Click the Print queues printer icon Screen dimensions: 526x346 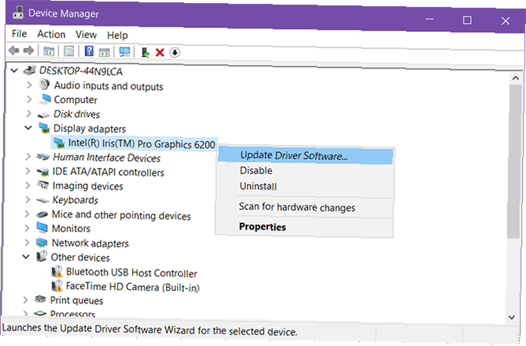coord(41,299)
